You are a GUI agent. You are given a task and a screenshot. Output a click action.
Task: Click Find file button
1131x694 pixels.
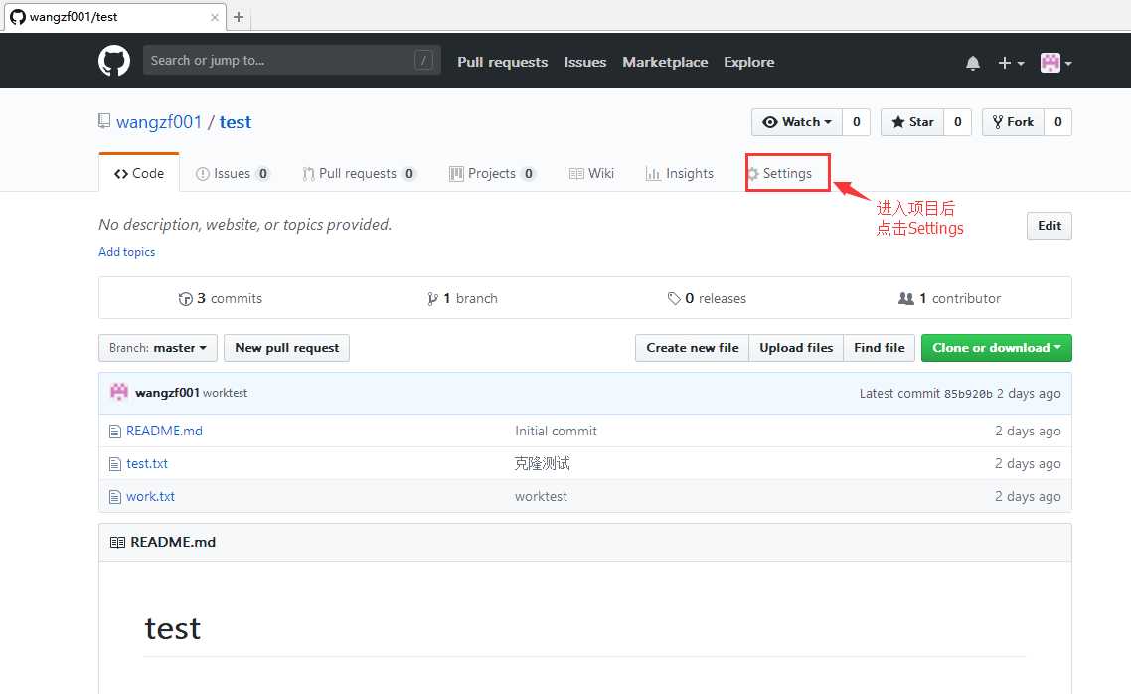(x=880, y=348)
